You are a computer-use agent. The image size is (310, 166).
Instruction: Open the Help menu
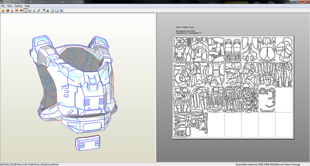(27, 6)
